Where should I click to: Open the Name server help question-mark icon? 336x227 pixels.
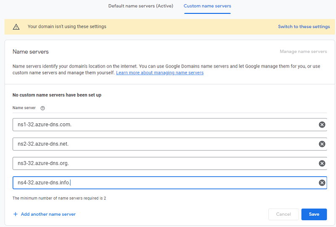click(x=43, y=108)
